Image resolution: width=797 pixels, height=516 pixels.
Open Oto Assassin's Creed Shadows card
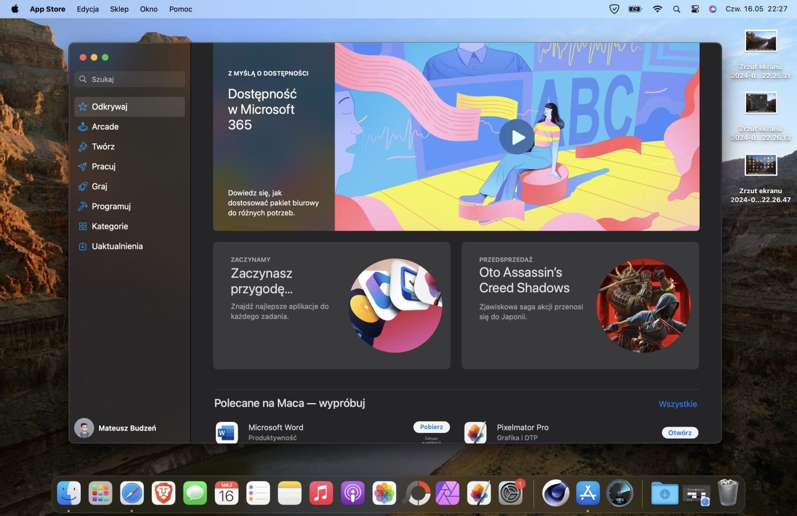click(x=580, y=306)
